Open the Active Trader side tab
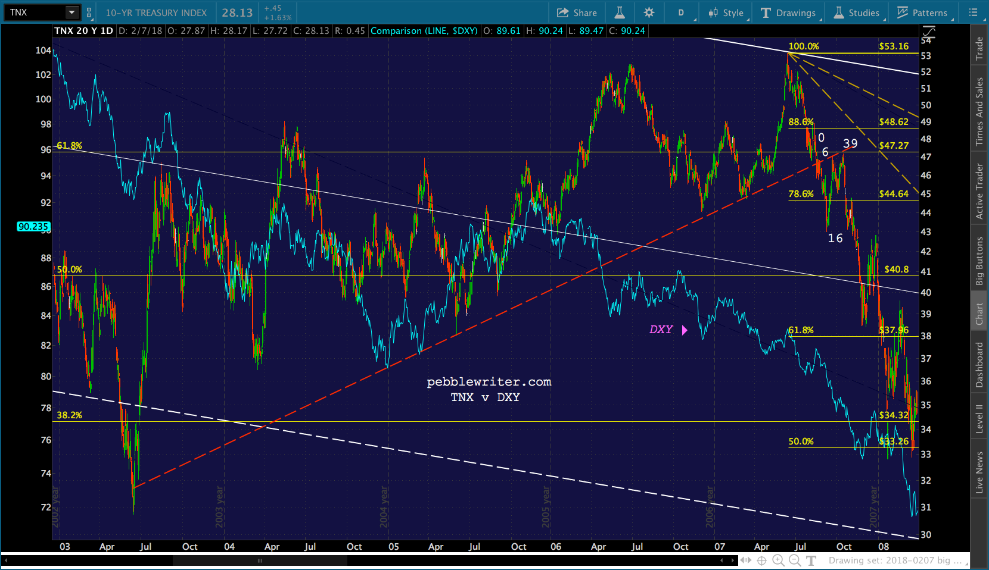Screen dimensions: 989x570 979,192
